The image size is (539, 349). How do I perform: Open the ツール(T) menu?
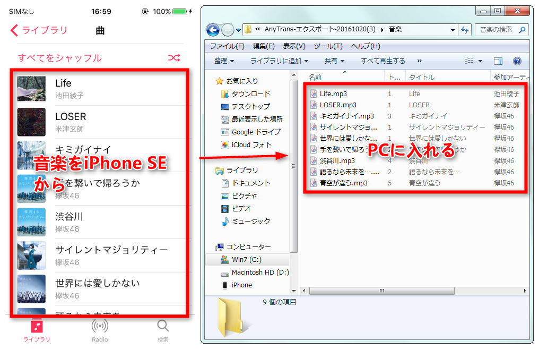(x=328, y=46)
